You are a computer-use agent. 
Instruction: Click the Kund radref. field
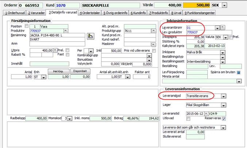140,39
